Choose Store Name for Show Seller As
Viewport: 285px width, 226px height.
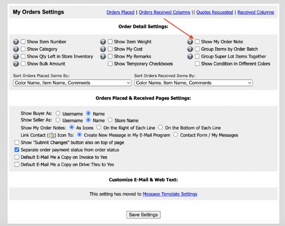(110, 121)
